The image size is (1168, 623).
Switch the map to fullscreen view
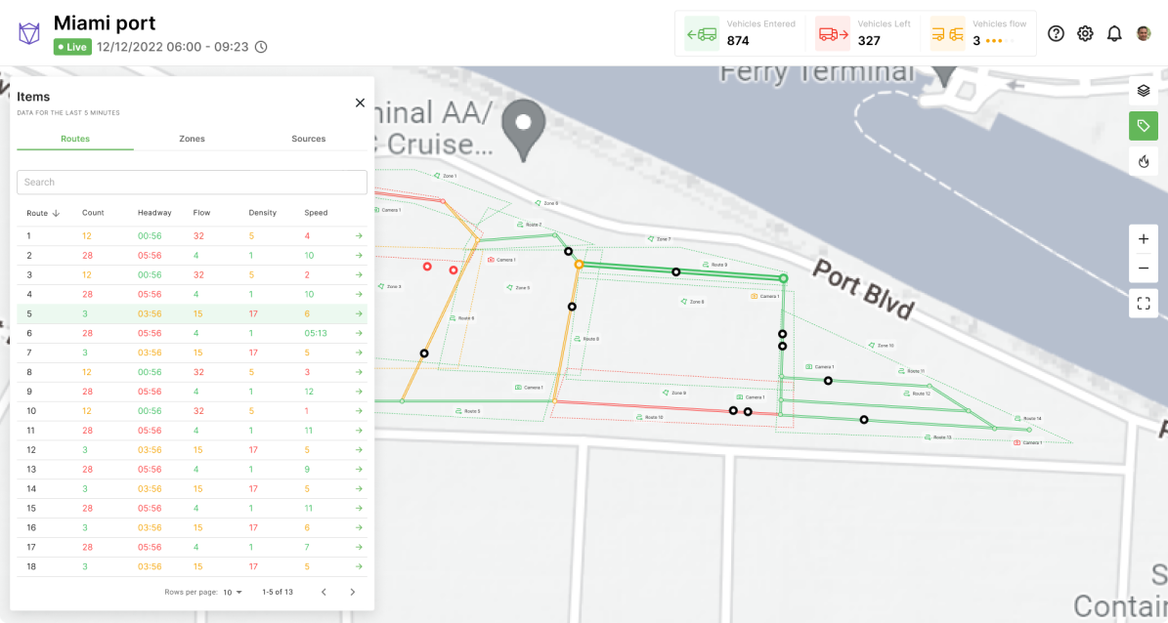pyautogui.click(x=1144, y=303)
